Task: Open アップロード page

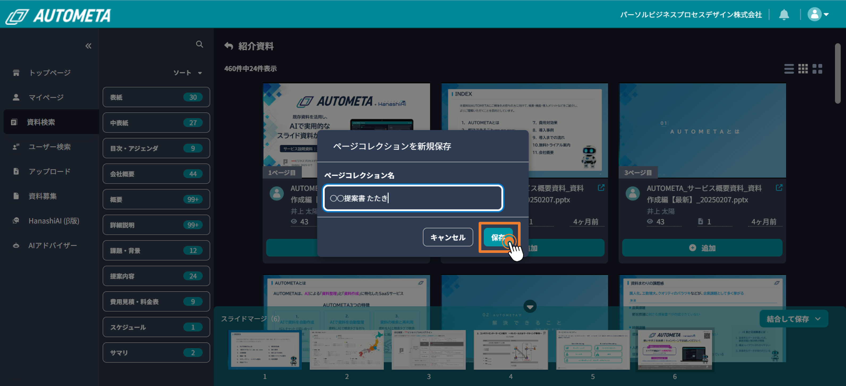Action: pyautogui.click(x=50, y=171)
